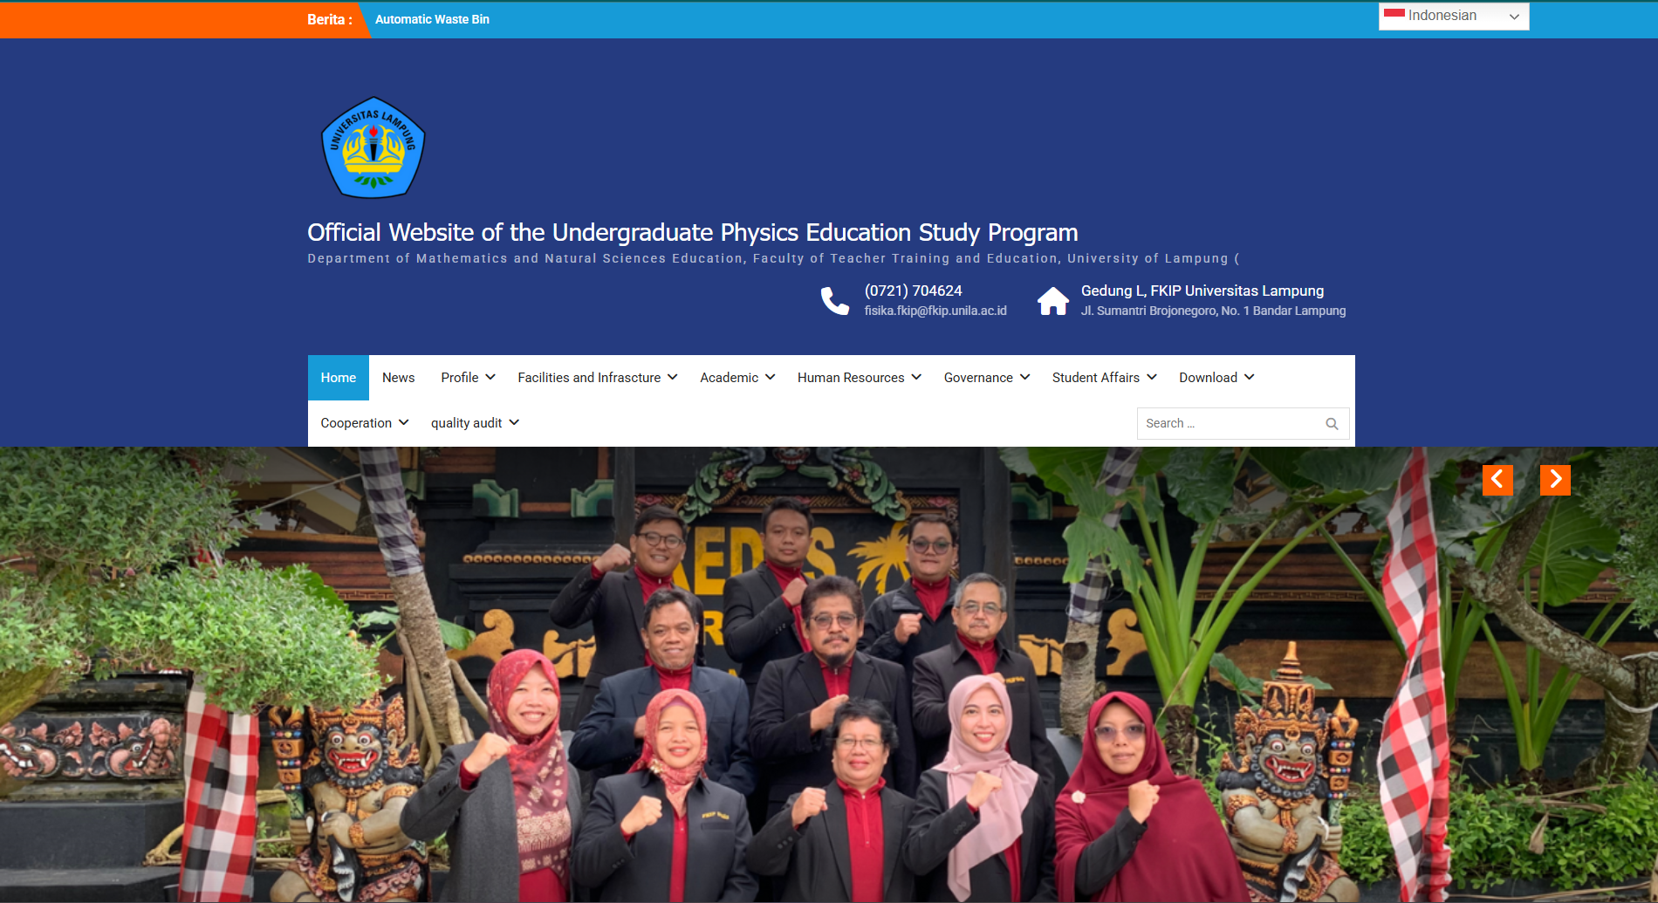Open the Automatic Waste Bin news link
The image size is (1658, 903).
(432, 19)
